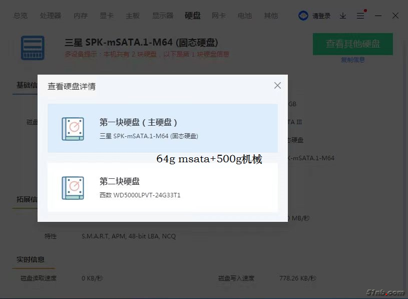Click the second disk drive icon
Image resolution: width=408 pixels, height=299 pixels.
(73, 187)
